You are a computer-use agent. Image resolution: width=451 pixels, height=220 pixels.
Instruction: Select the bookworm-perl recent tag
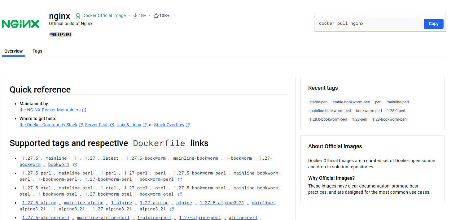point(369,111)
